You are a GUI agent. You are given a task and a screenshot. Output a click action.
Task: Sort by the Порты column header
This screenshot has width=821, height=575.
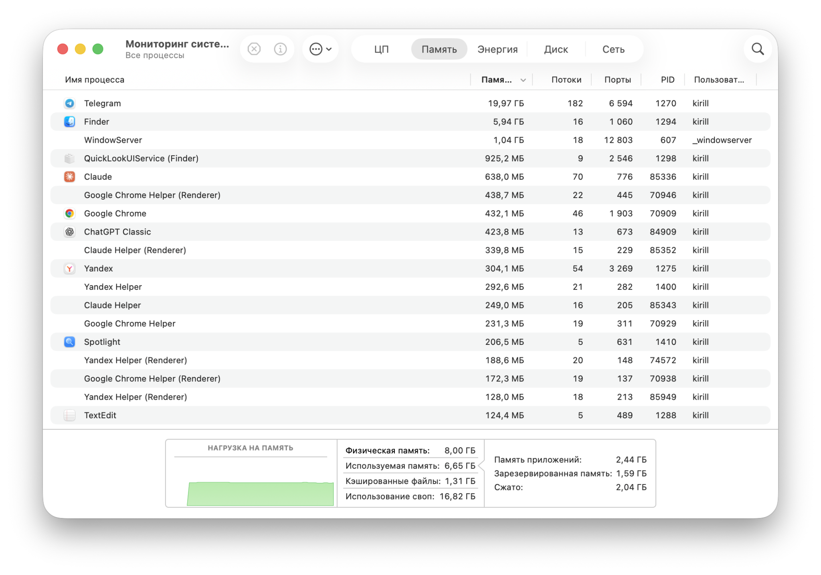(617, 79)
